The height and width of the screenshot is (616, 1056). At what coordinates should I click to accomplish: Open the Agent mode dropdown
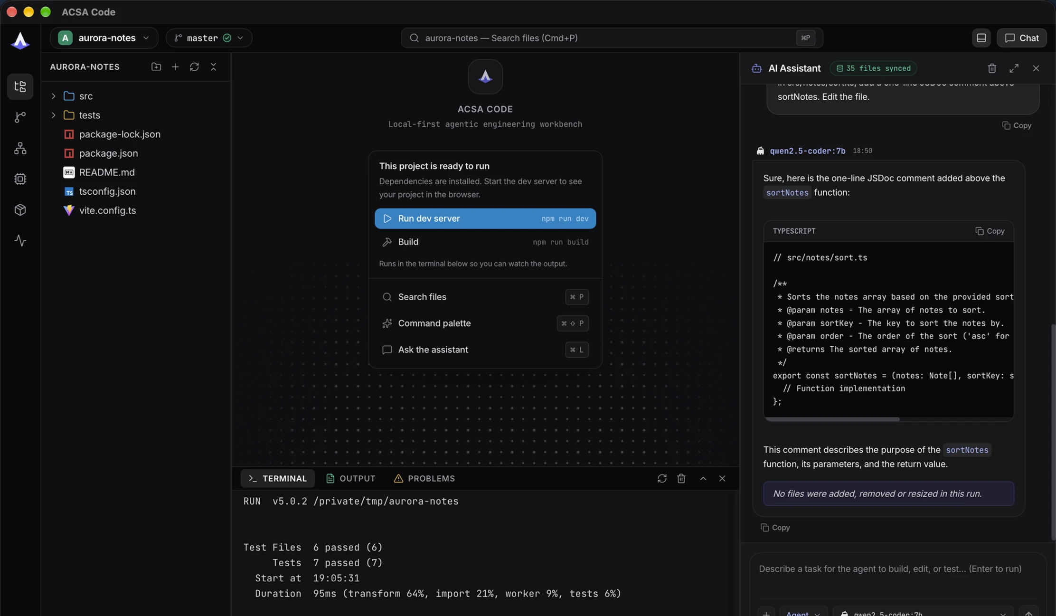click(803, 612)
